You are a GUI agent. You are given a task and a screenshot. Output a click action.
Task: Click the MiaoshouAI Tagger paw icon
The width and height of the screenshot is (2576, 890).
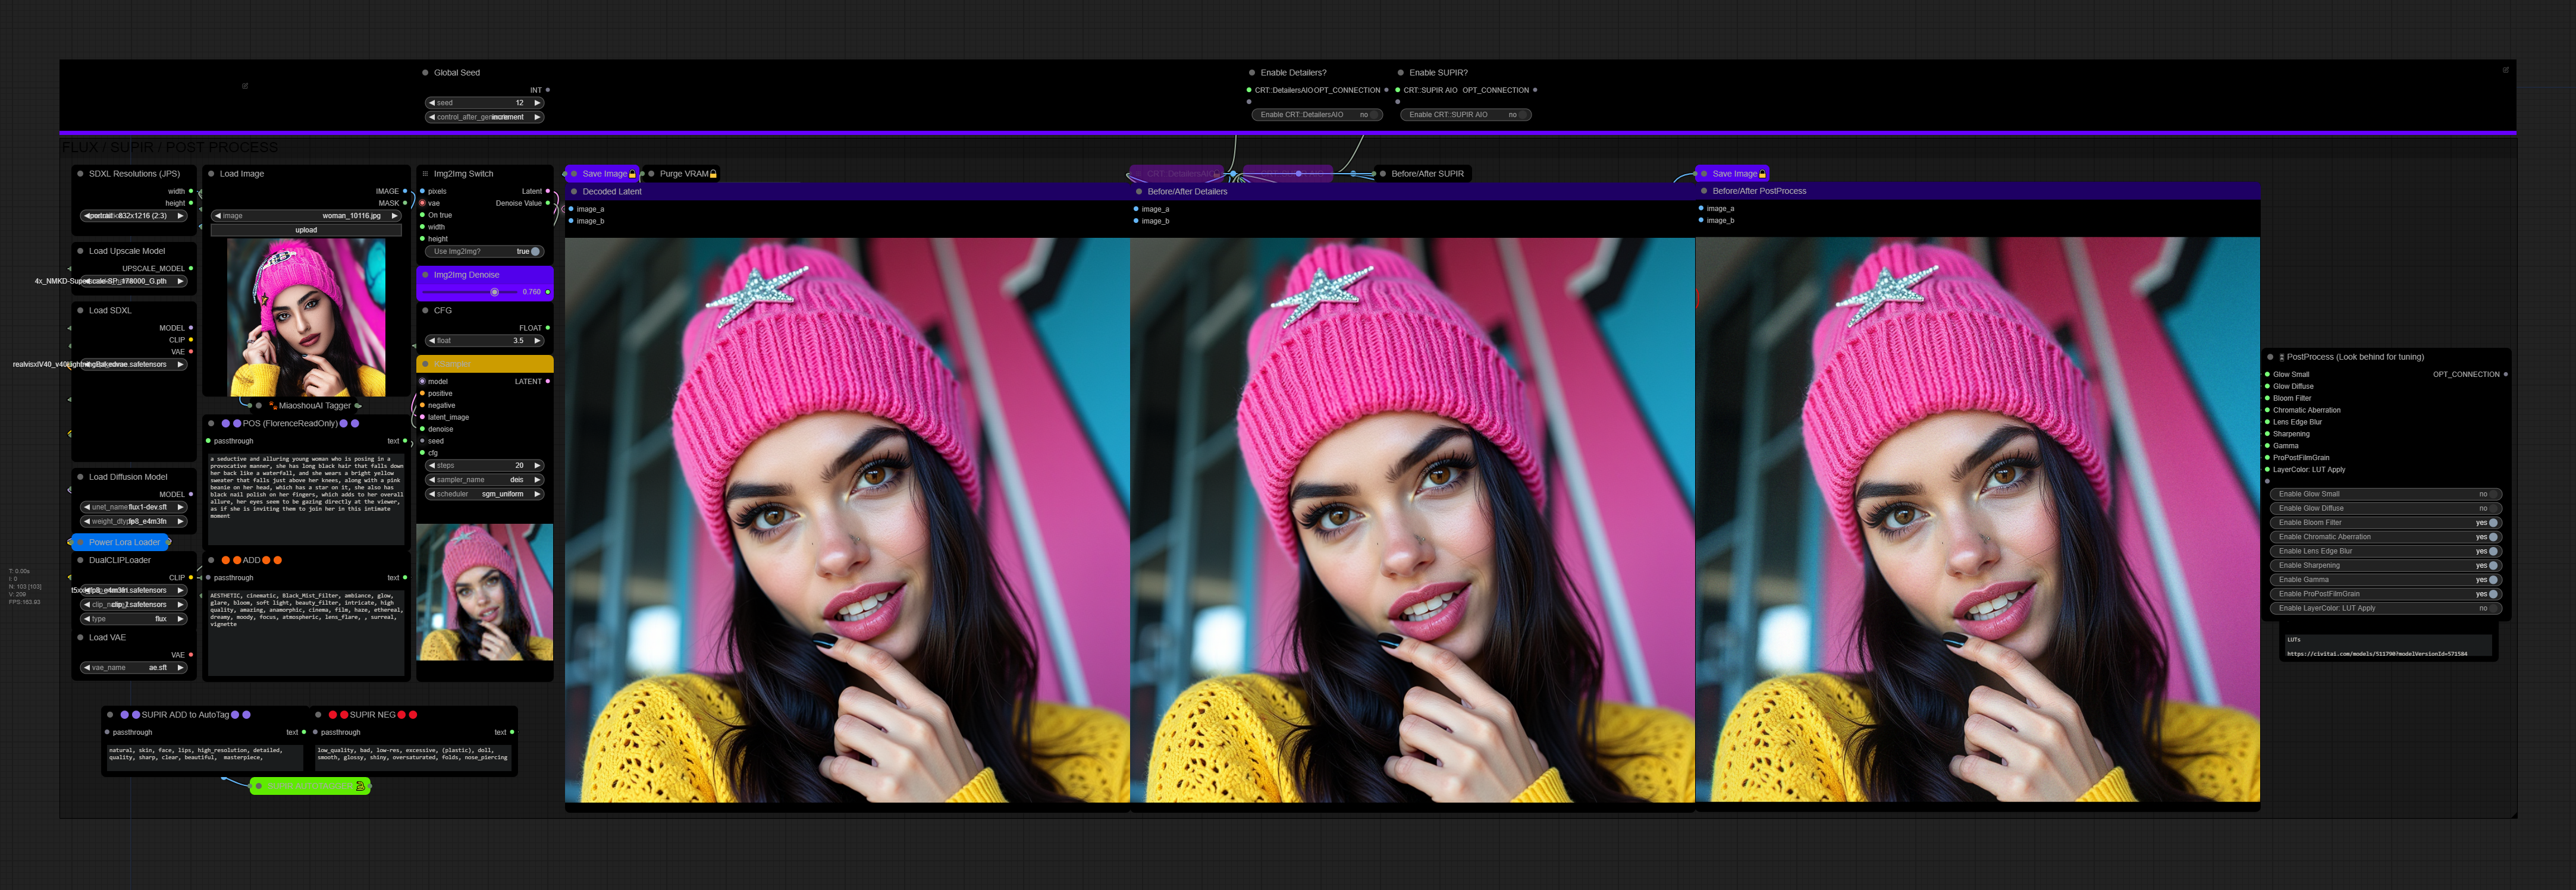tap(272, 405)
